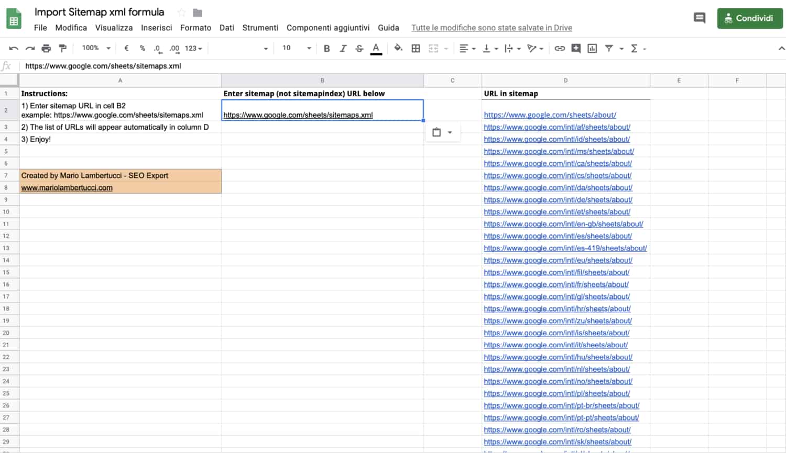
Task: Insert a comment with the plus bubble icon
Action: click(x=576, y=48)
